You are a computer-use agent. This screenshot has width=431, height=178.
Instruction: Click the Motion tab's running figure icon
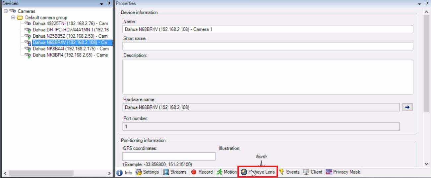click(219, 172)
